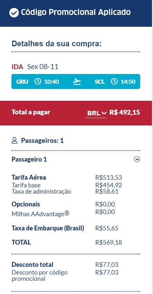Click the Taxa de Embarque (Brasil) label

(x=48, y=228)
